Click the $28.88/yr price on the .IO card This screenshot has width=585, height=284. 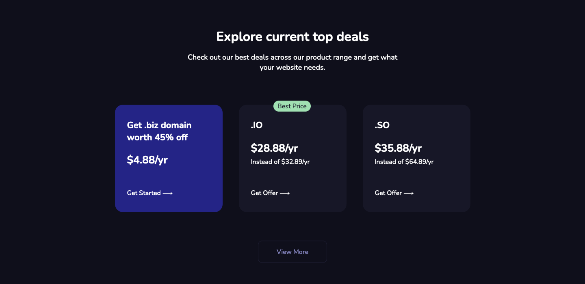(x=274, y=148)
